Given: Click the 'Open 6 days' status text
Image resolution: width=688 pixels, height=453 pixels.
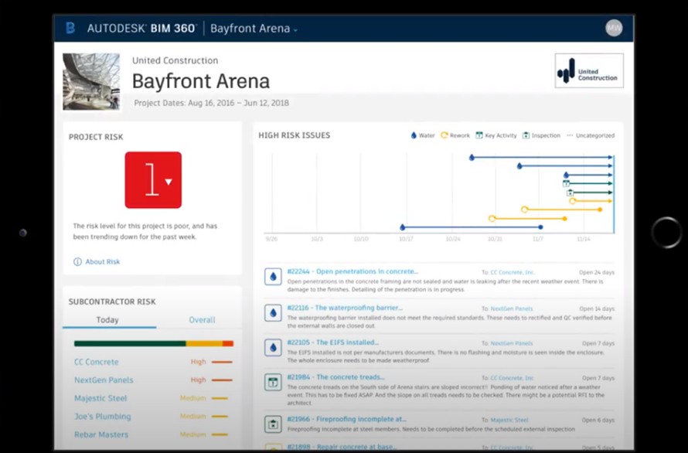Looking at the screenshot, I should (598, 420).
